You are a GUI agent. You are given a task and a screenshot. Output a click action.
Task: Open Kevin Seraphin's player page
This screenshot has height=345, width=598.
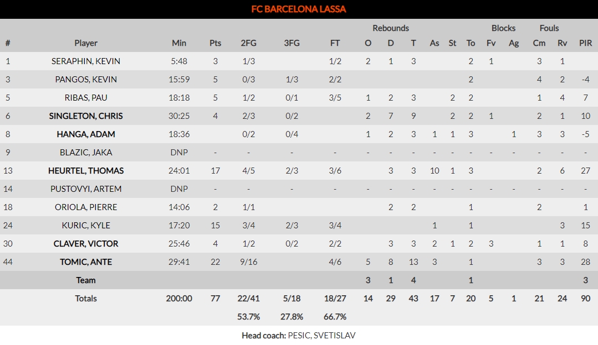[86, 61]
